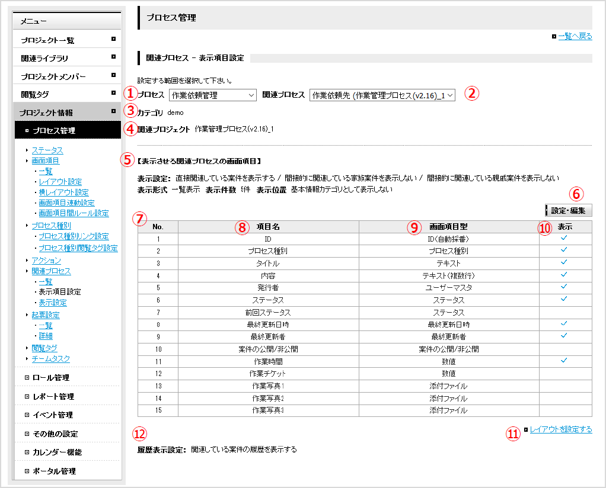The image size is (606, 488).
Task: Open 画面項目間ルール設定 in the sidebar
Action: pyautogui.click(x=74, y=213)
